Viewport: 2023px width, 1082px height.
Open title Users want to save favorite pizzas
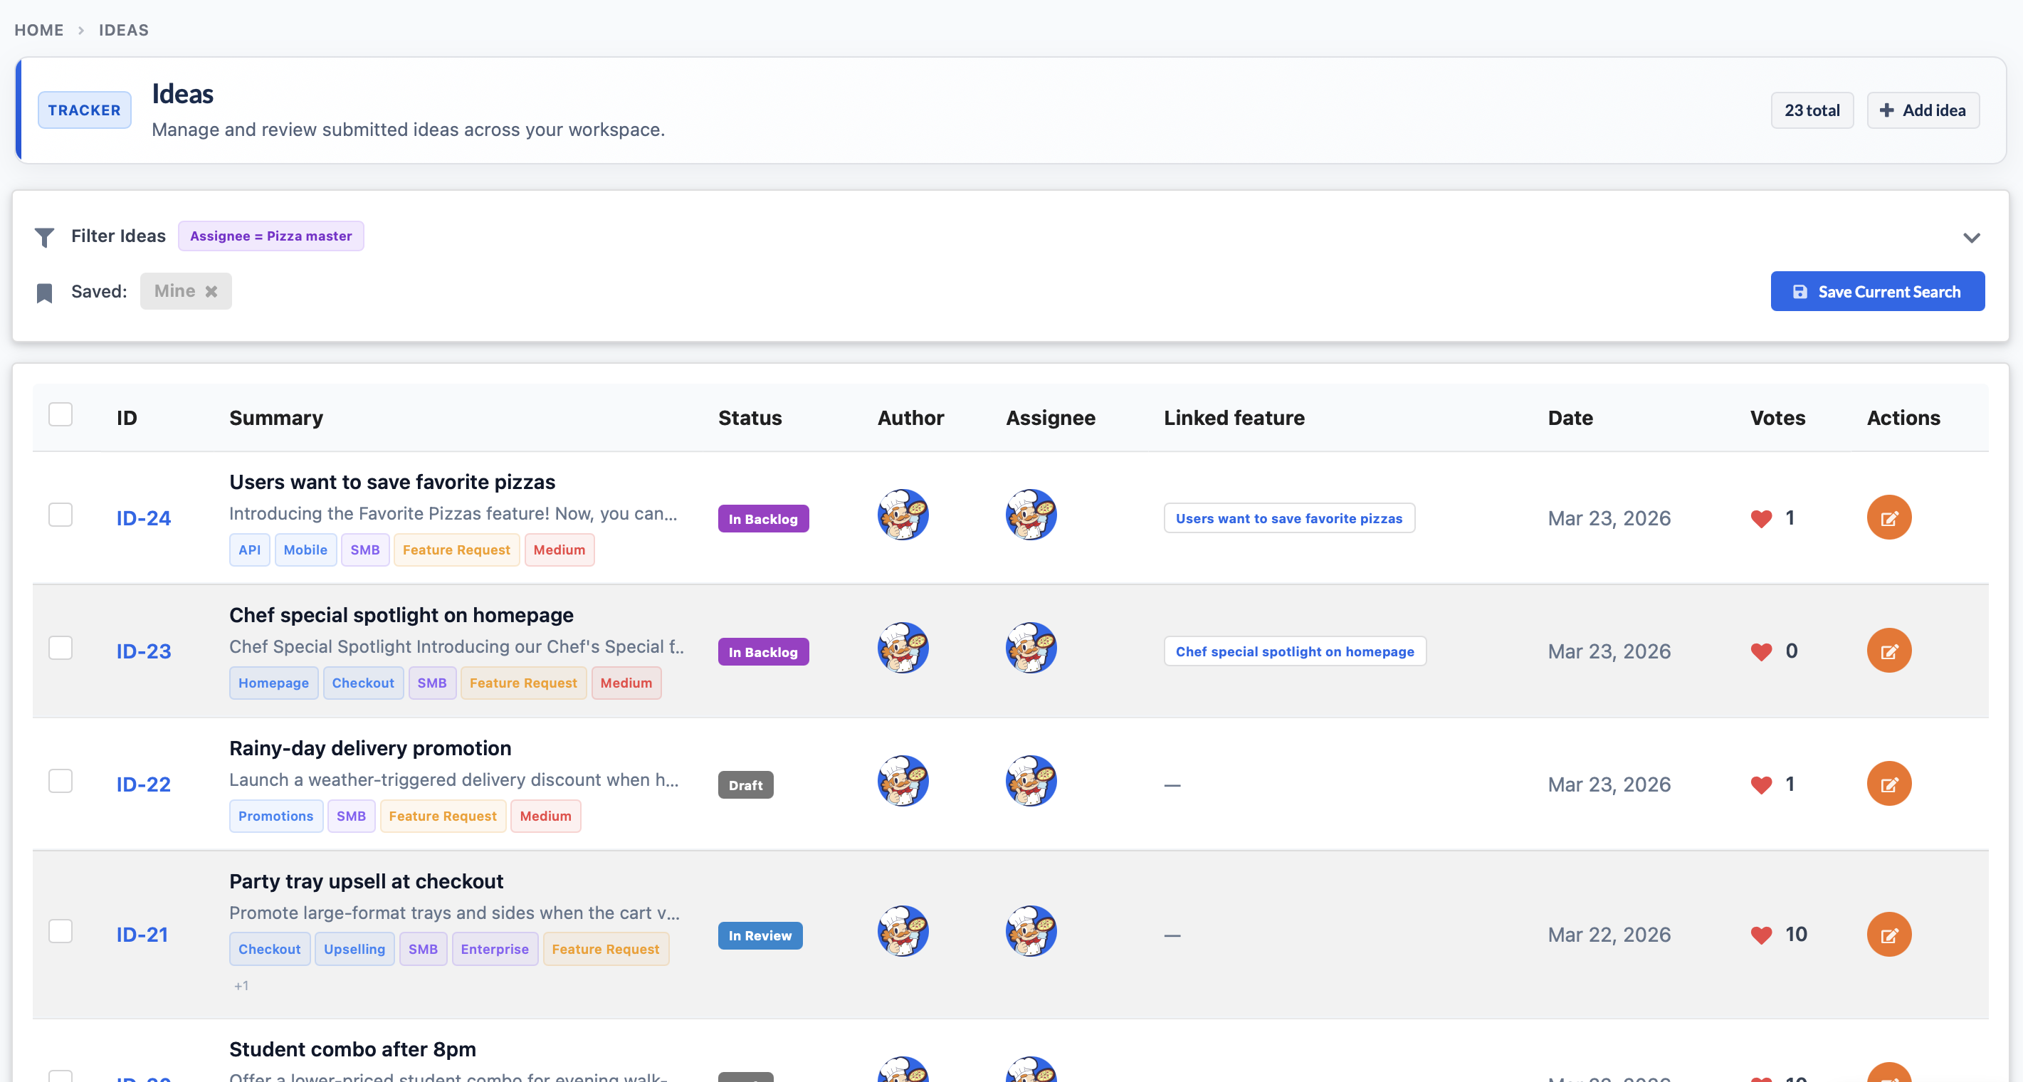(392, 482)
